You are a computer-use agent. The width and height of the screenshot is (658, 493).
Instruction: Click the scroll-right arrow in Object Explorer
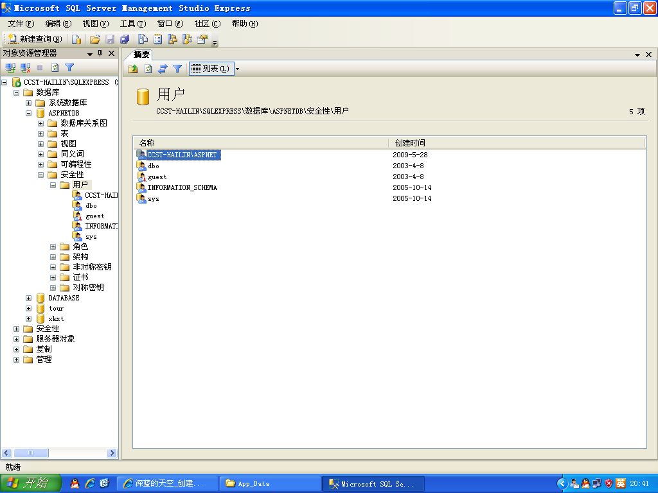112,453
